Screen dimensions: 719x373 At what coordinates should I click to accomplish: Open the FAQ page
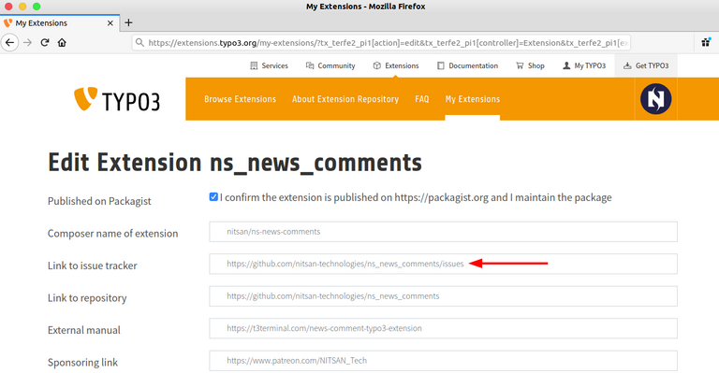pyautogui.click(x=422, y=99)
